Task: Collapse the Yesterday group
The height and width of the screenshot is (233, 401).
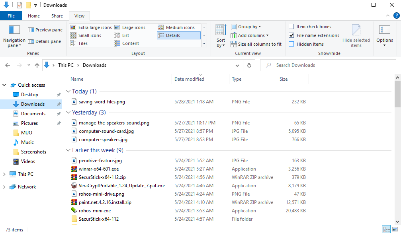Action: click(68, 113)
